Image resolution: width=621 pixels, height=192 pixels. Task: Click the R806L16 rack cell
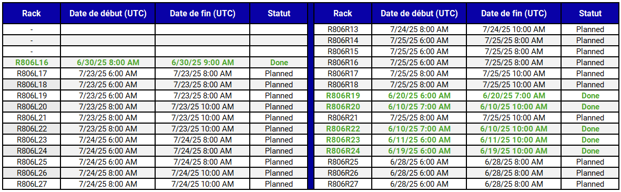(x=32, y=63)
